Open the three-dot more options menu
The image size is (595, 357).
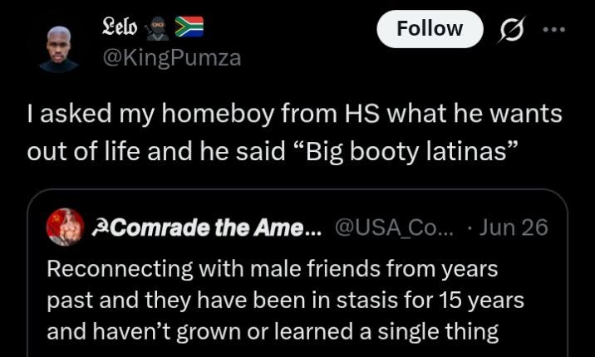[554, 29]
